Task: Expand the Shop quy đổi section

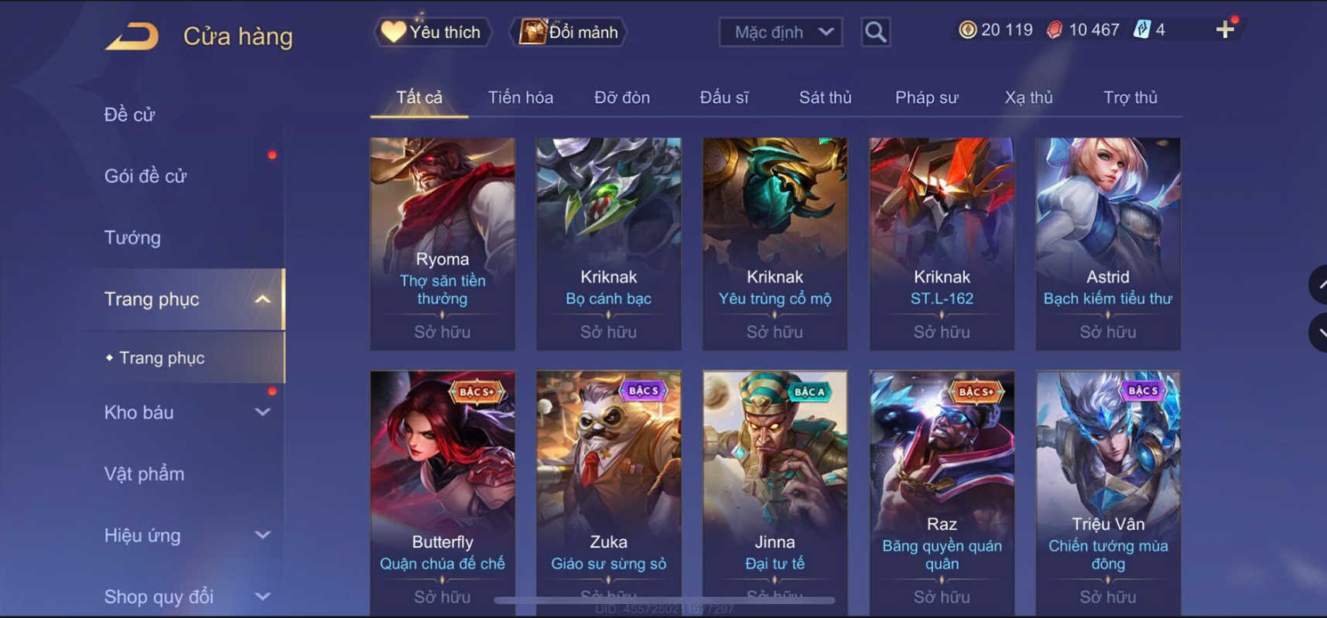Action: [263, 596]
